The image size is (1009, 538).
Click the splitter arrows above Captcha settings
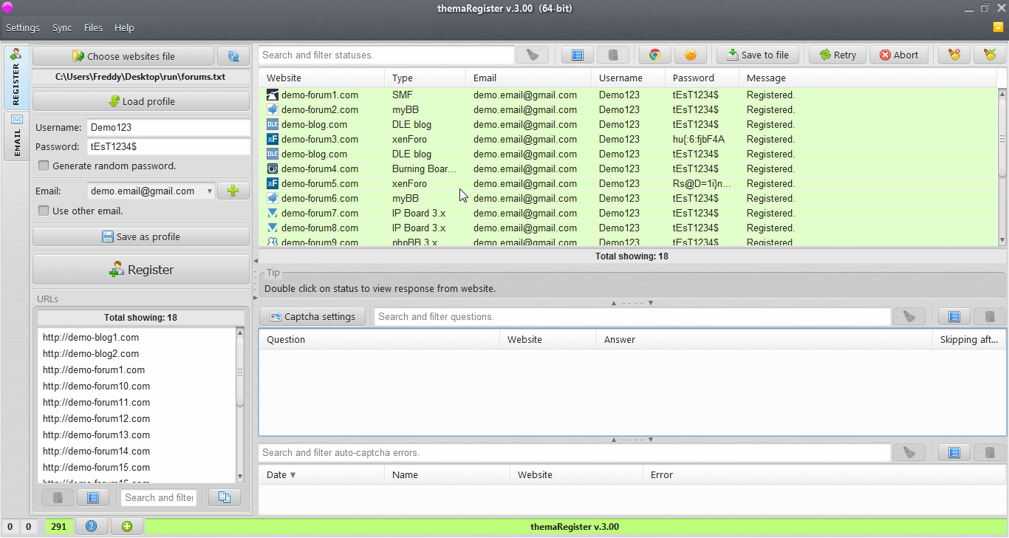click(632, 303)
